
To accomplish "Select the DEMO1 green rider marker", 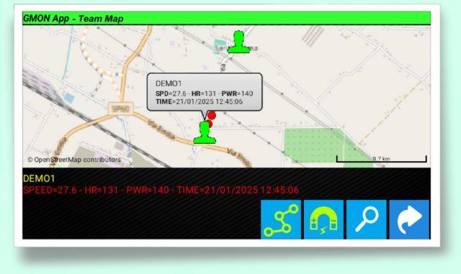I will [205, 133].
